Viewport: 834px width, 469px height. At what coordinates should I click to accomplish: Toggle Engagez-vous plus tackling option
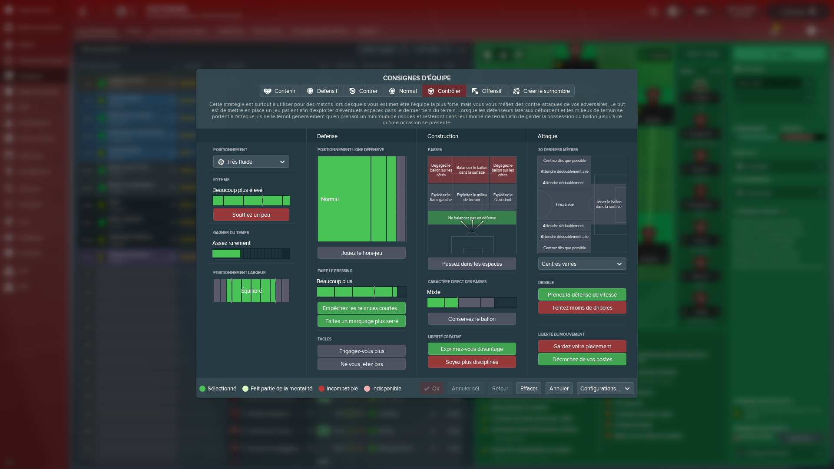361,351
